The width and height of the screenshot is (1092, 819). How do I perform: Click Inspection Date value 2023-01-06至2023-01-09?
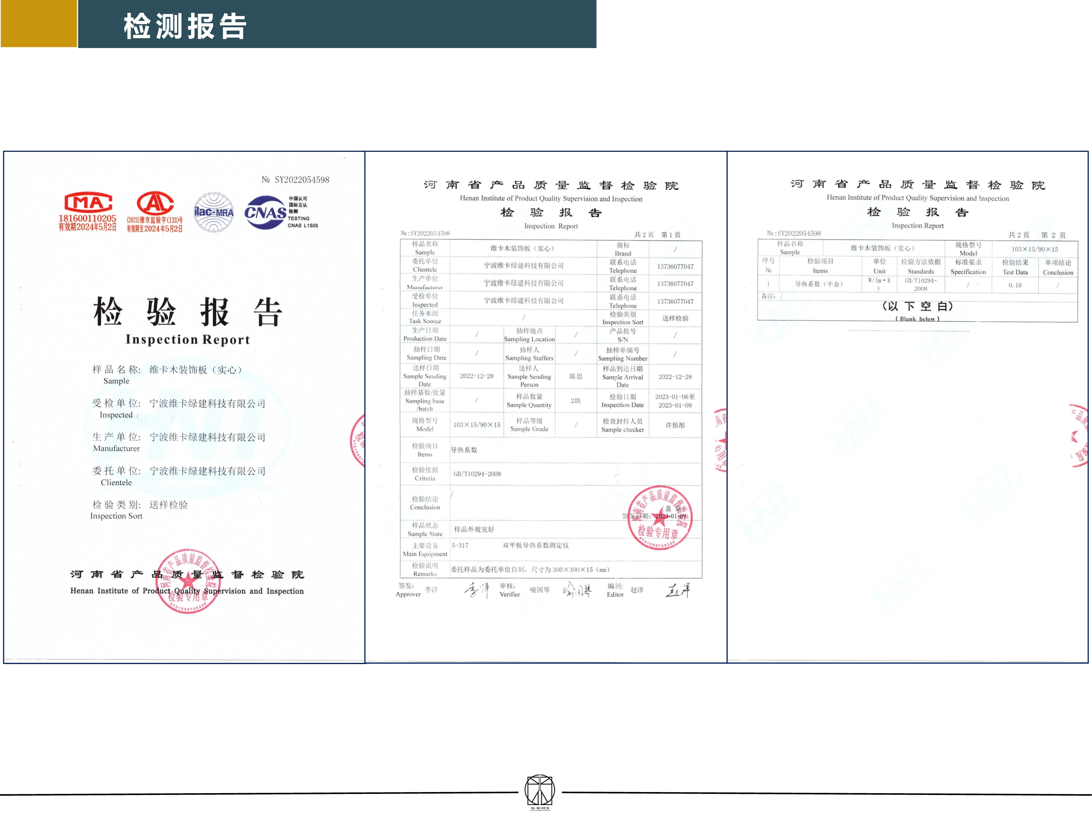click(x=675, y=401)
